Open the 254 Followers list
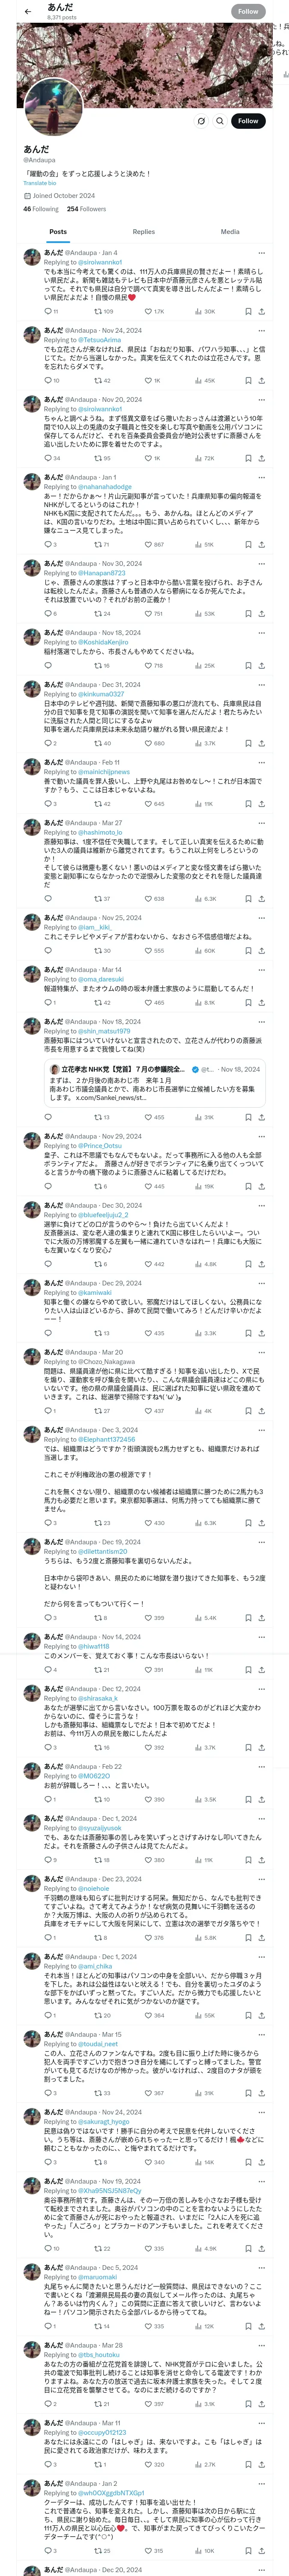This screenshot has height=2576, width=289. pos(86,209)
